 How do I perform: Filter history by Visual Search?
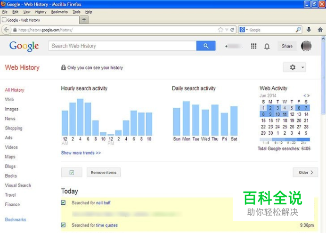coord(18,185)
